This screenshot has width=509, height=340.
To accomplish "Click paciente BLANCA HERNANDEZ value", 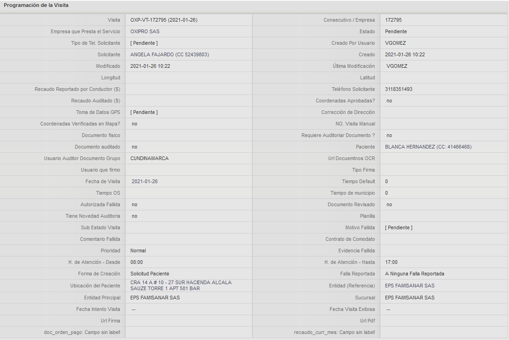I will [x=428, y=147].
